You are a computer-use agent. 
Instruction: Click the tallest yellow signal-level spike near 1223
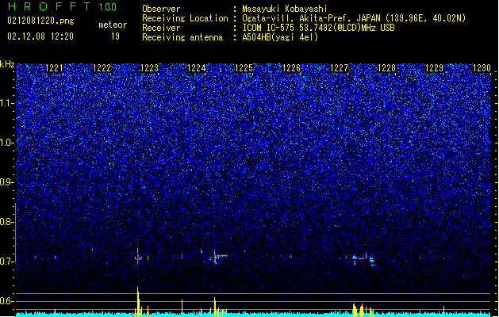click(138, 301)
